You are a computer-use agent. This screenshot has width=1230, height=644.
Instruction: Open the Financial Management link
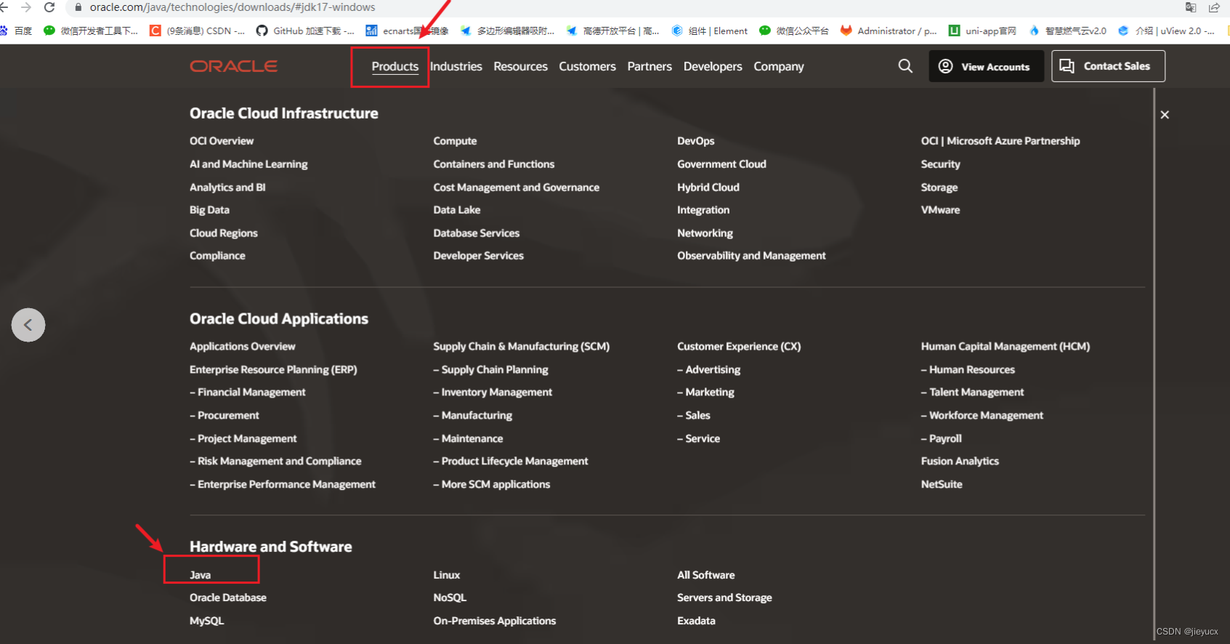[248, 393]
